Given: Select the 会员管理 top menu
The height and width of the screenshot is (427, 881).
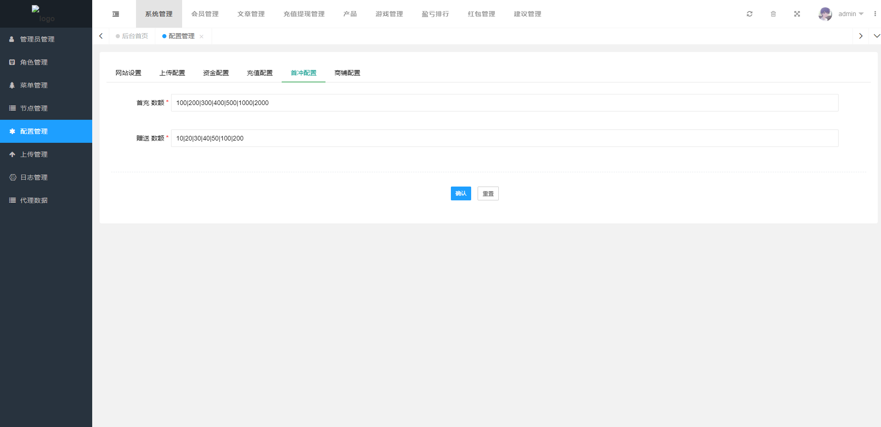Looking at the screenshot, I should pos(205,14).
